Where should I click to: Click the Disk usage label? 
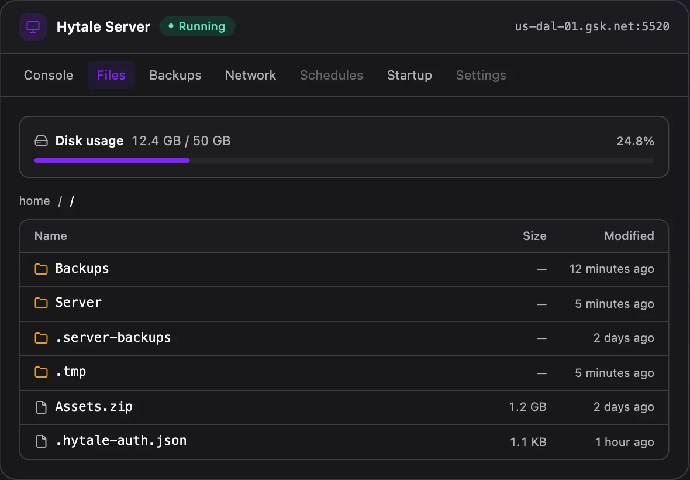click(89, 141)
